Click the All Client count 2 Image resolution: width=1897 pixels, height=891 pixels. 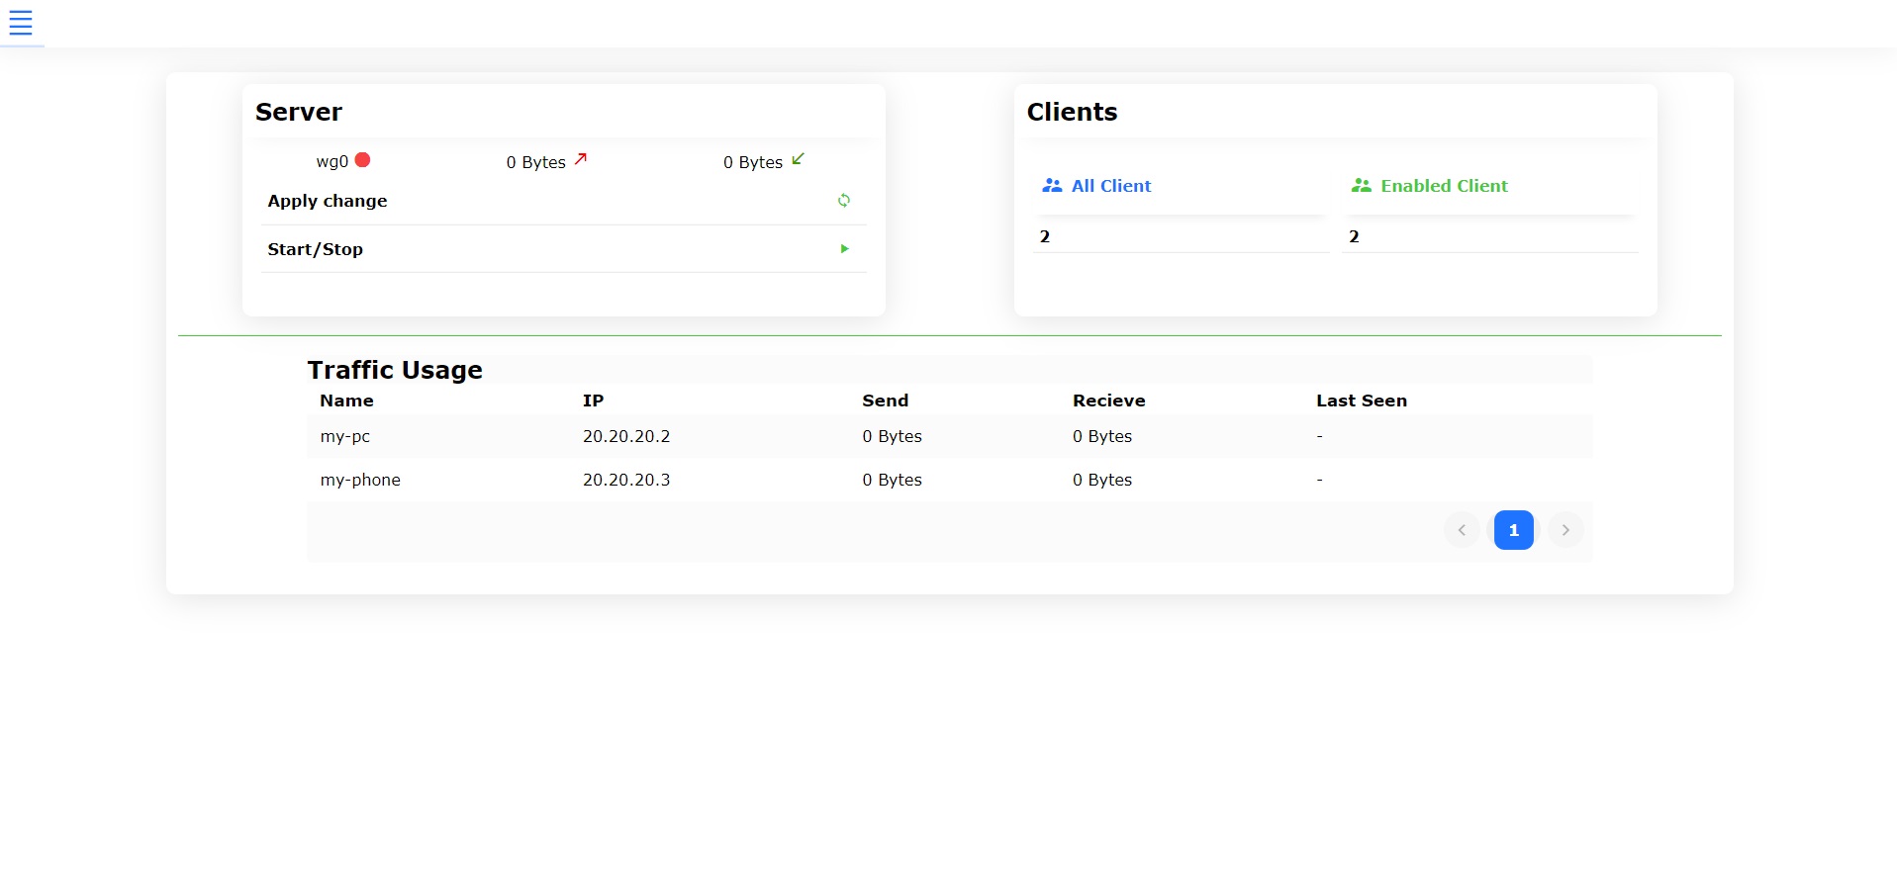coord(1045,236)
